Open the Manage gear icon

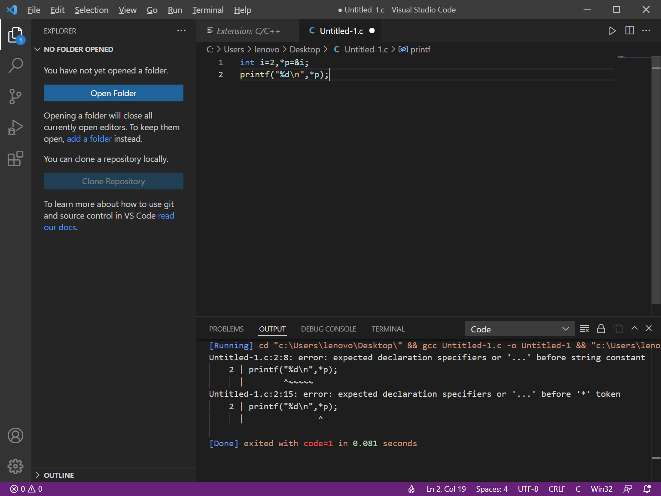point(15,466)
